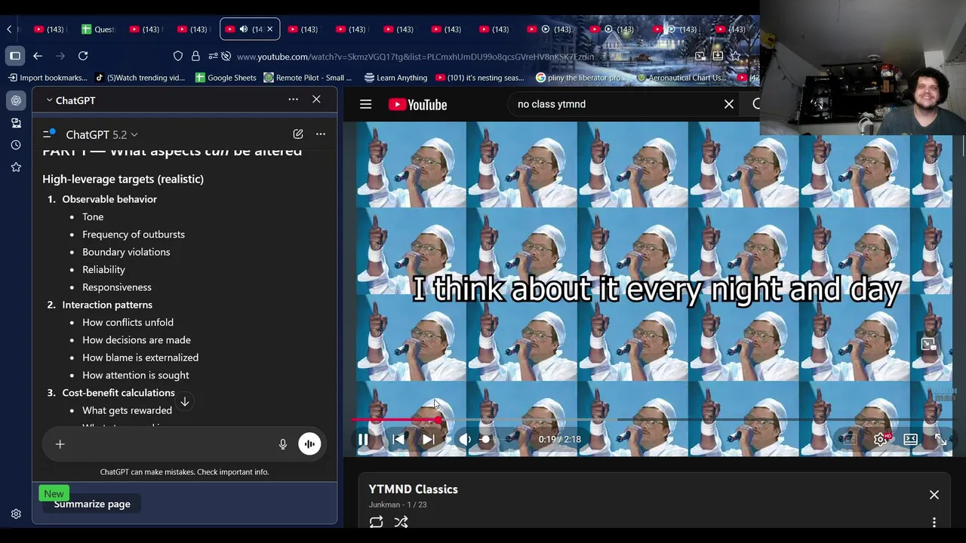Open Import bookmarks bookmark
The width and height of the screenshot is (966, 543).
48,78
